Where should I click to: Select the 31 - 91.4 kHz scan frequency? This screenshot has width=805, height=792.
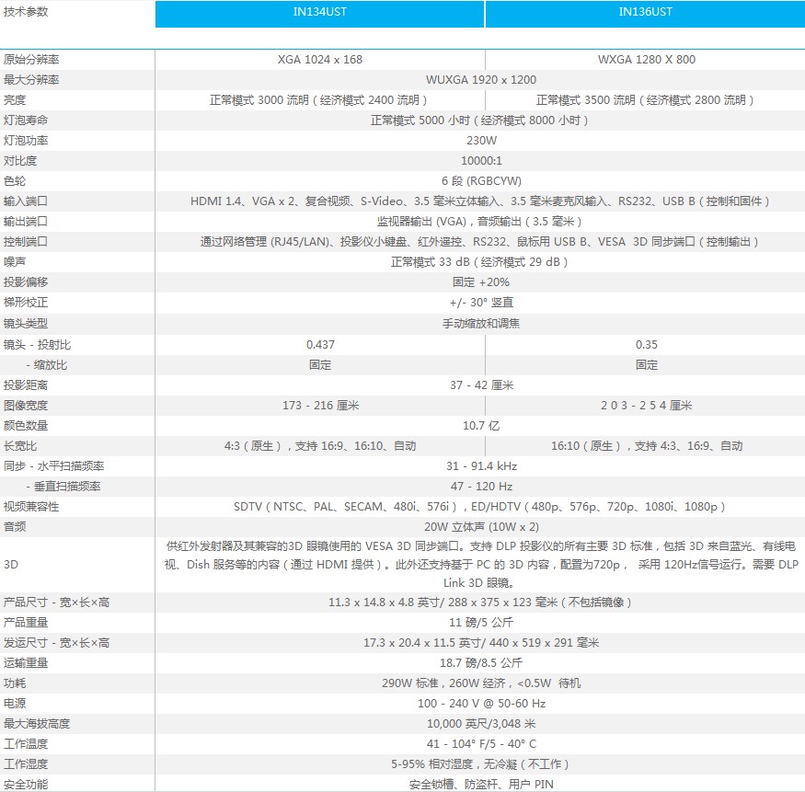481,466
